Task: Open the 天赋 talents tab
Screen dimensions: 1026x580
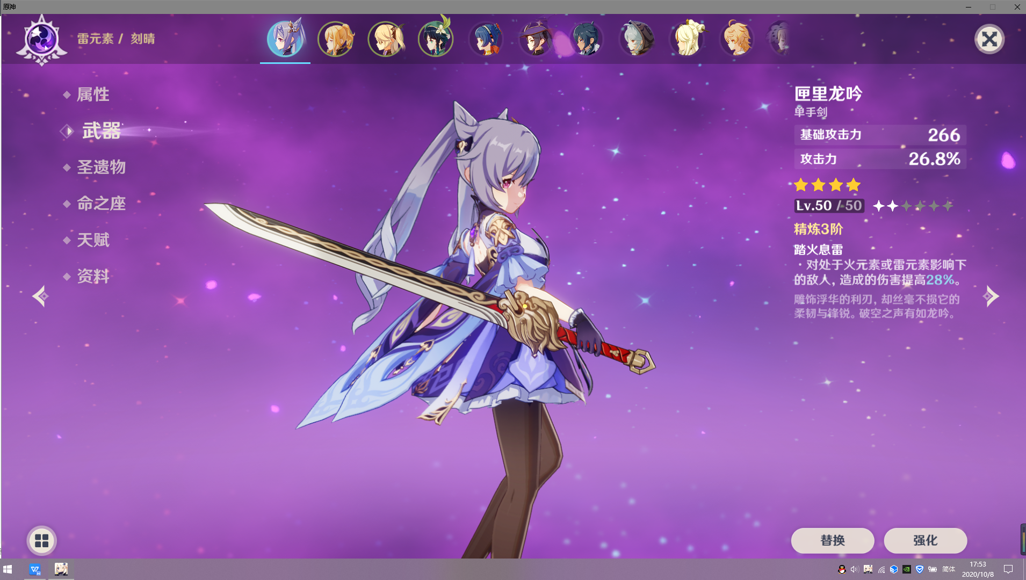Action: coord(93,240)
